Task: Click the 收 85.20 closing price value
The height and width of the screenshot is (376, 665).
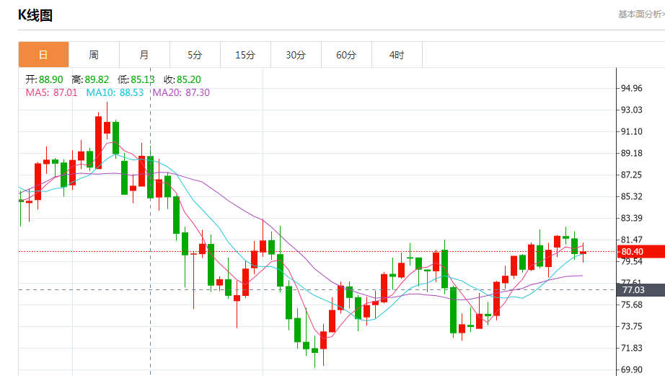Action: click(x=188, y=79)
